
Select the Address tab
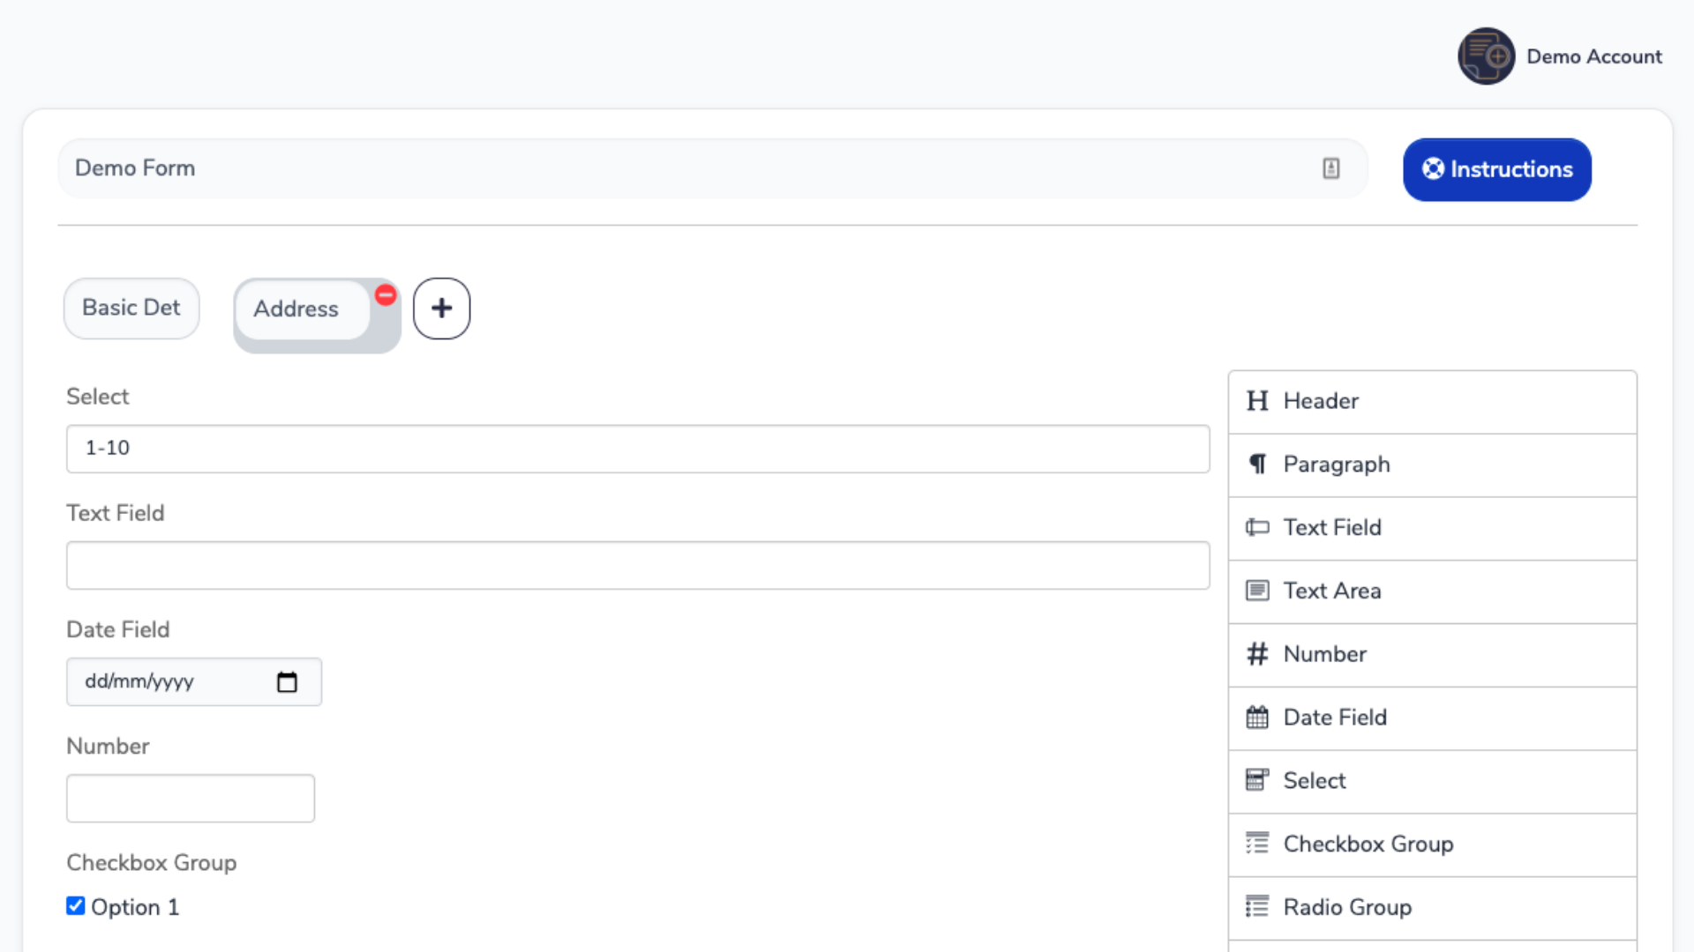coord(296,309)
